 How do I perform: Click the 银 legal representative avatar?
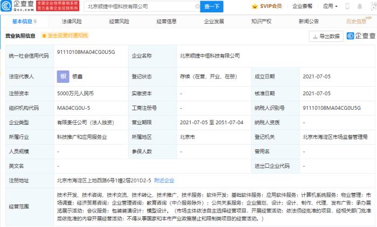62,76
